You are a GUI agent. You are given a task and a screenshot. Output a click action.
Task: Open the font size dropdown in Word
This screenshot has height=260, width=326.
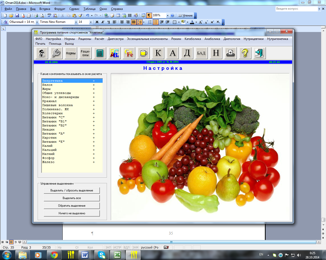point(91,22)
